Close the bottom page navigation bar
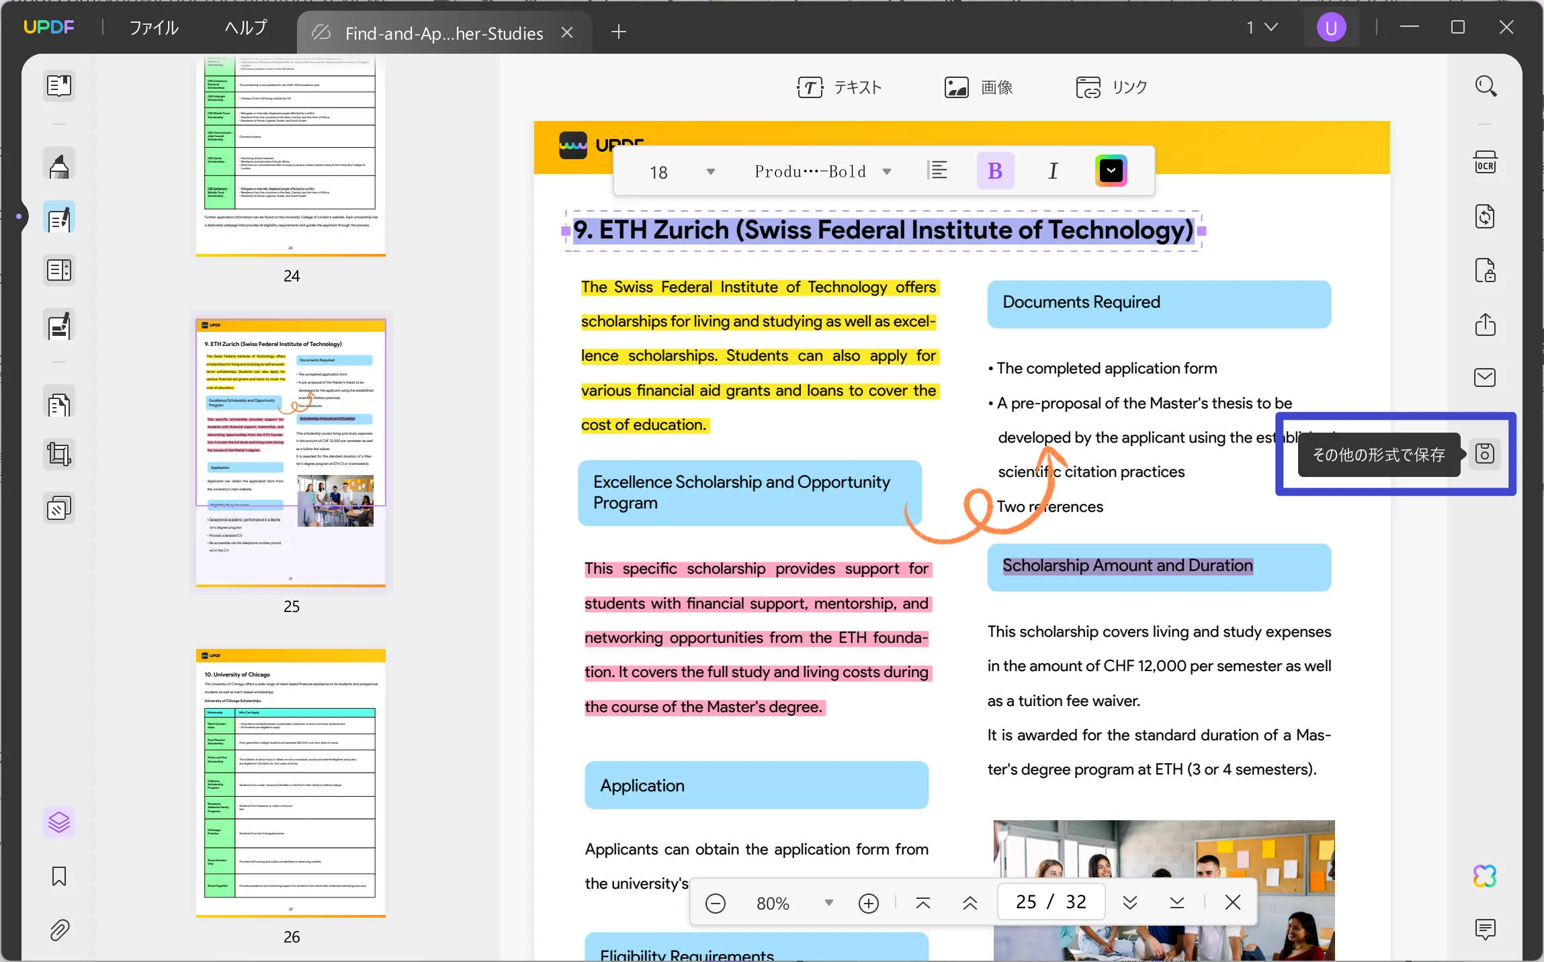Screen dimensions: 1544x962 [x=1233, y=902]
